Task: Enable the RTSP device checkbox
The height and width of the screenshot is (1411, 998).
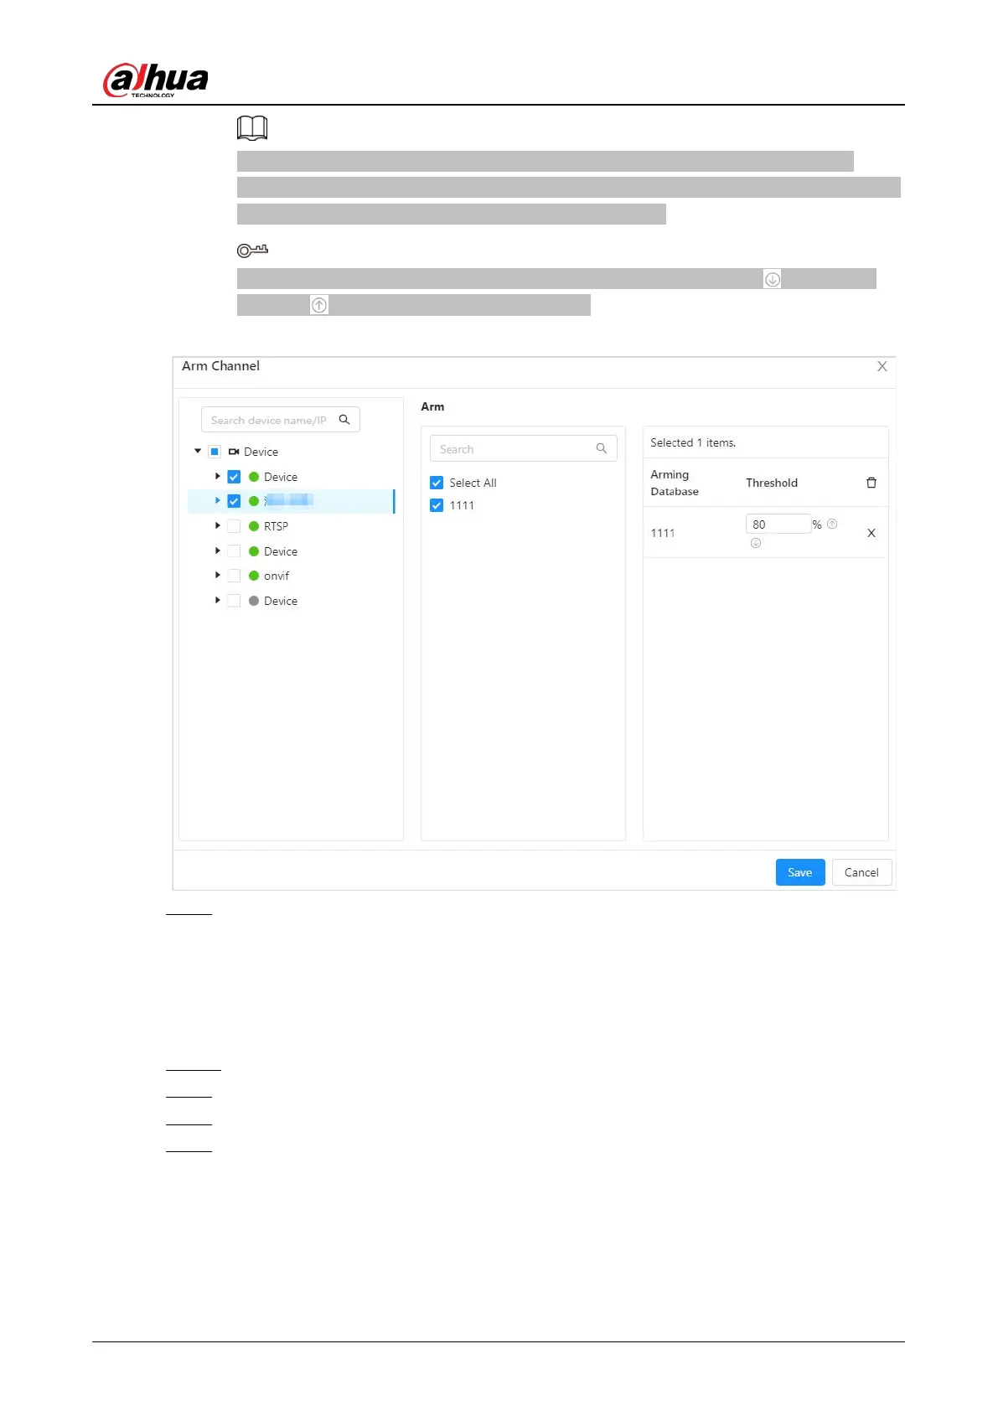Action: tap(234, 526)
